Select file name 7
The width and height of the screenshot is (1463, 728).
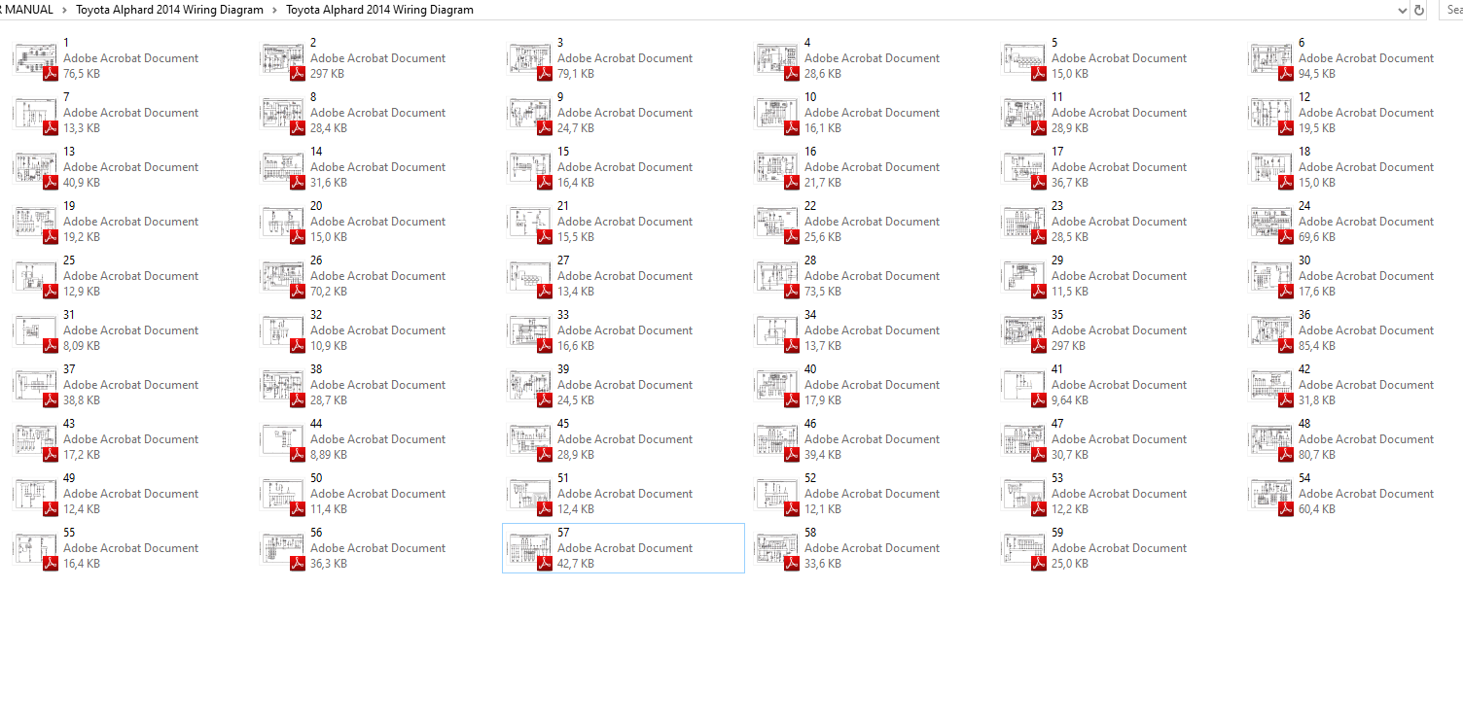tap(66, 97)
